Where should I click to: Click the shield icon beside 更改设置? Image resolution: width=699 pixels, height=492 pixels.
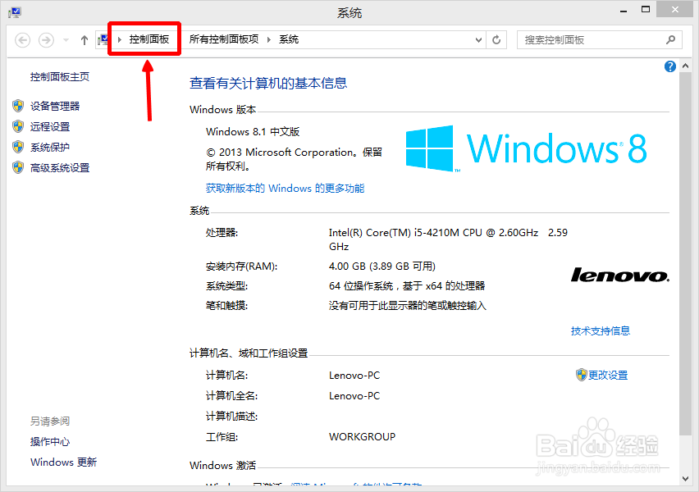tap(582, 375)
